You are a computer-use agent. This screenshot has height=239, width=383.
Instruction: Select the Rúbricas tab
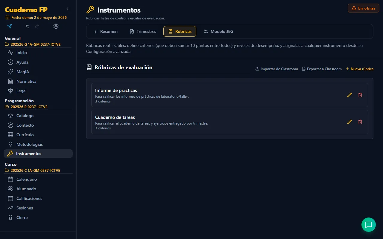pyautogui.click(x=180, y=31)
